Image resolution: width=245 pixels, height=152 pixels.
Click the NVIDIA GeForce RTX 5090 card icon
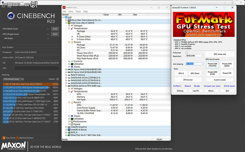[69, 86]
